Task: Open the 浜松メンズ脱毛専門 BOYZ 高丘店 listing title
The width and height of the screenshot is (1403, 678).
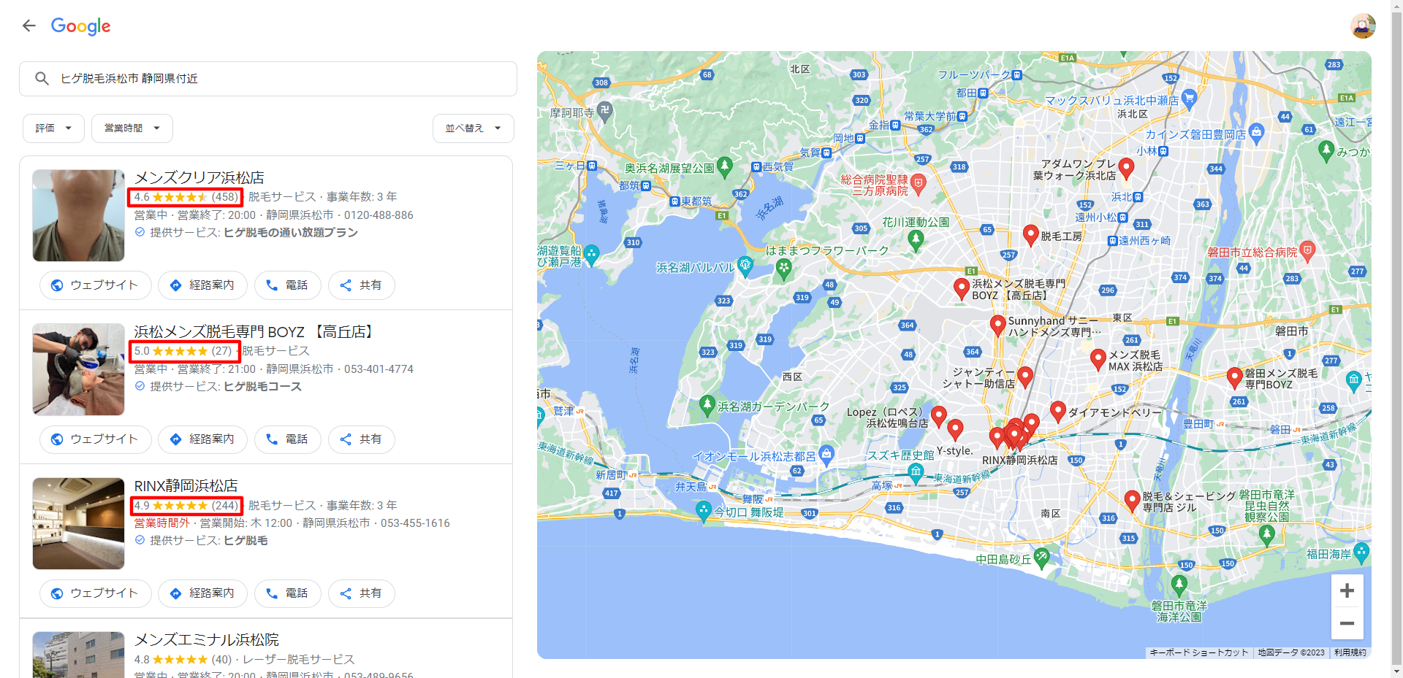Action: (x=256, y=331)
